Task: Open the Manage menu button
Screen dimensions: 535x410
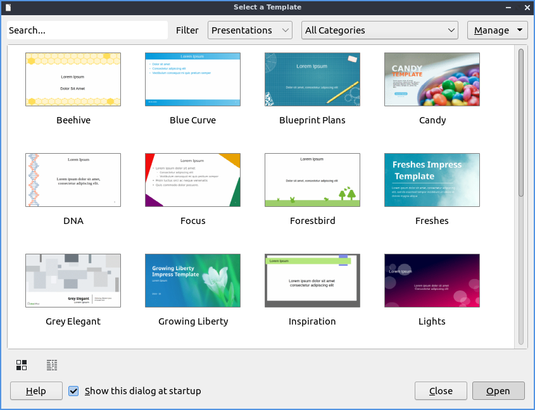Action: click(497, 30)
